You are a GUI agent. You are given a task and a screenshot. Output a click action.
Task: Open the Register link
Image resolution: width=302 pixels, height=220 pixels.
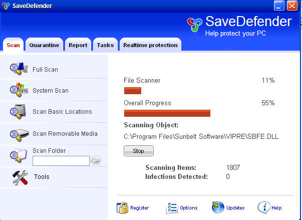139,208
